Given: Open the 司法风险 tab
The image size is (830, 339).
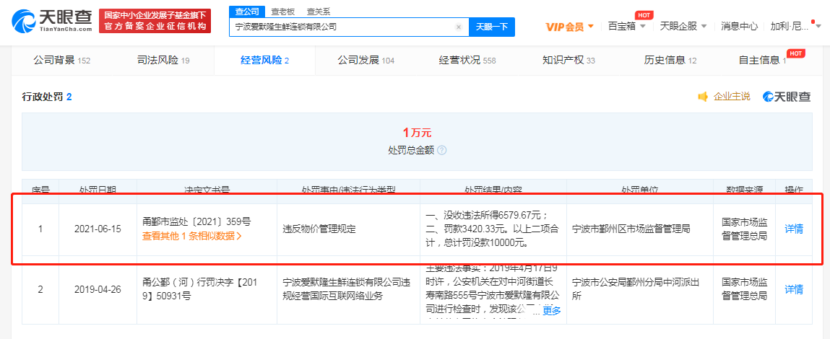Looking at the screenshot, I should click(163, 60).
